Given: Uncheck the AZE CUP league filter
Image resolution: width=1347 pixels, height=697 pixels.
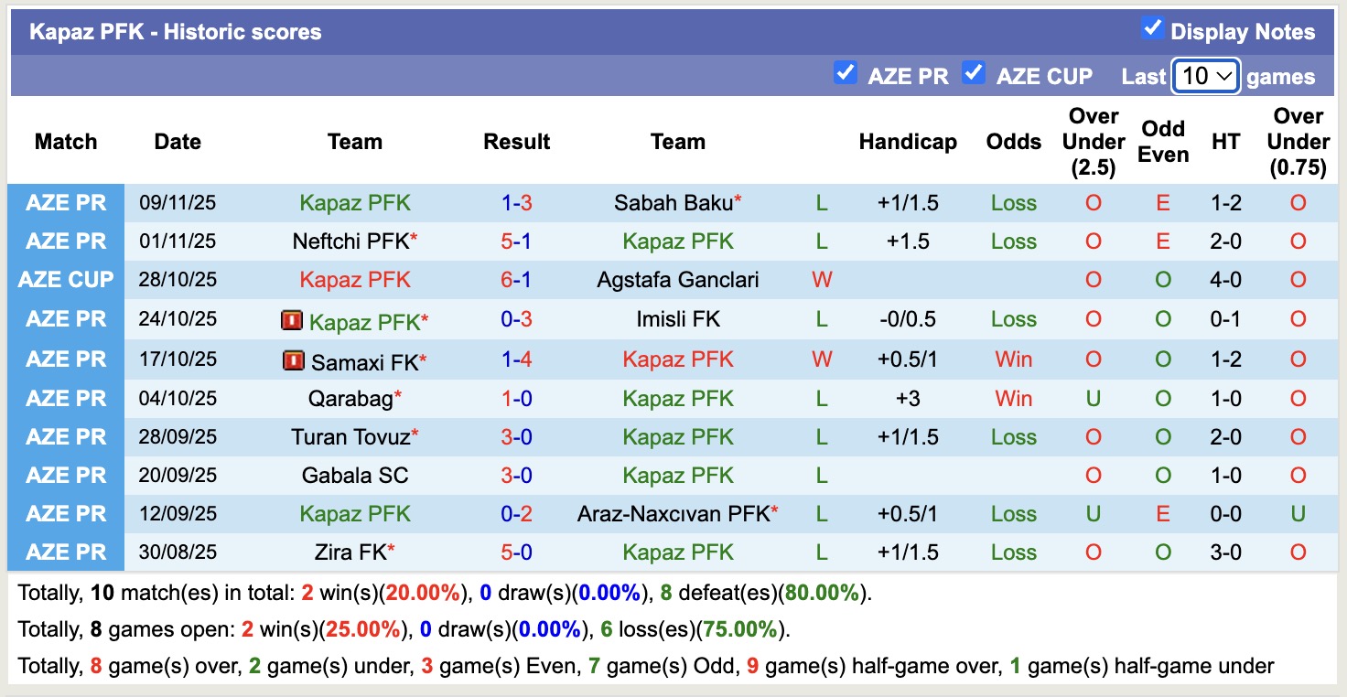Looking at the screenshot, I should [x=974, y=73].
